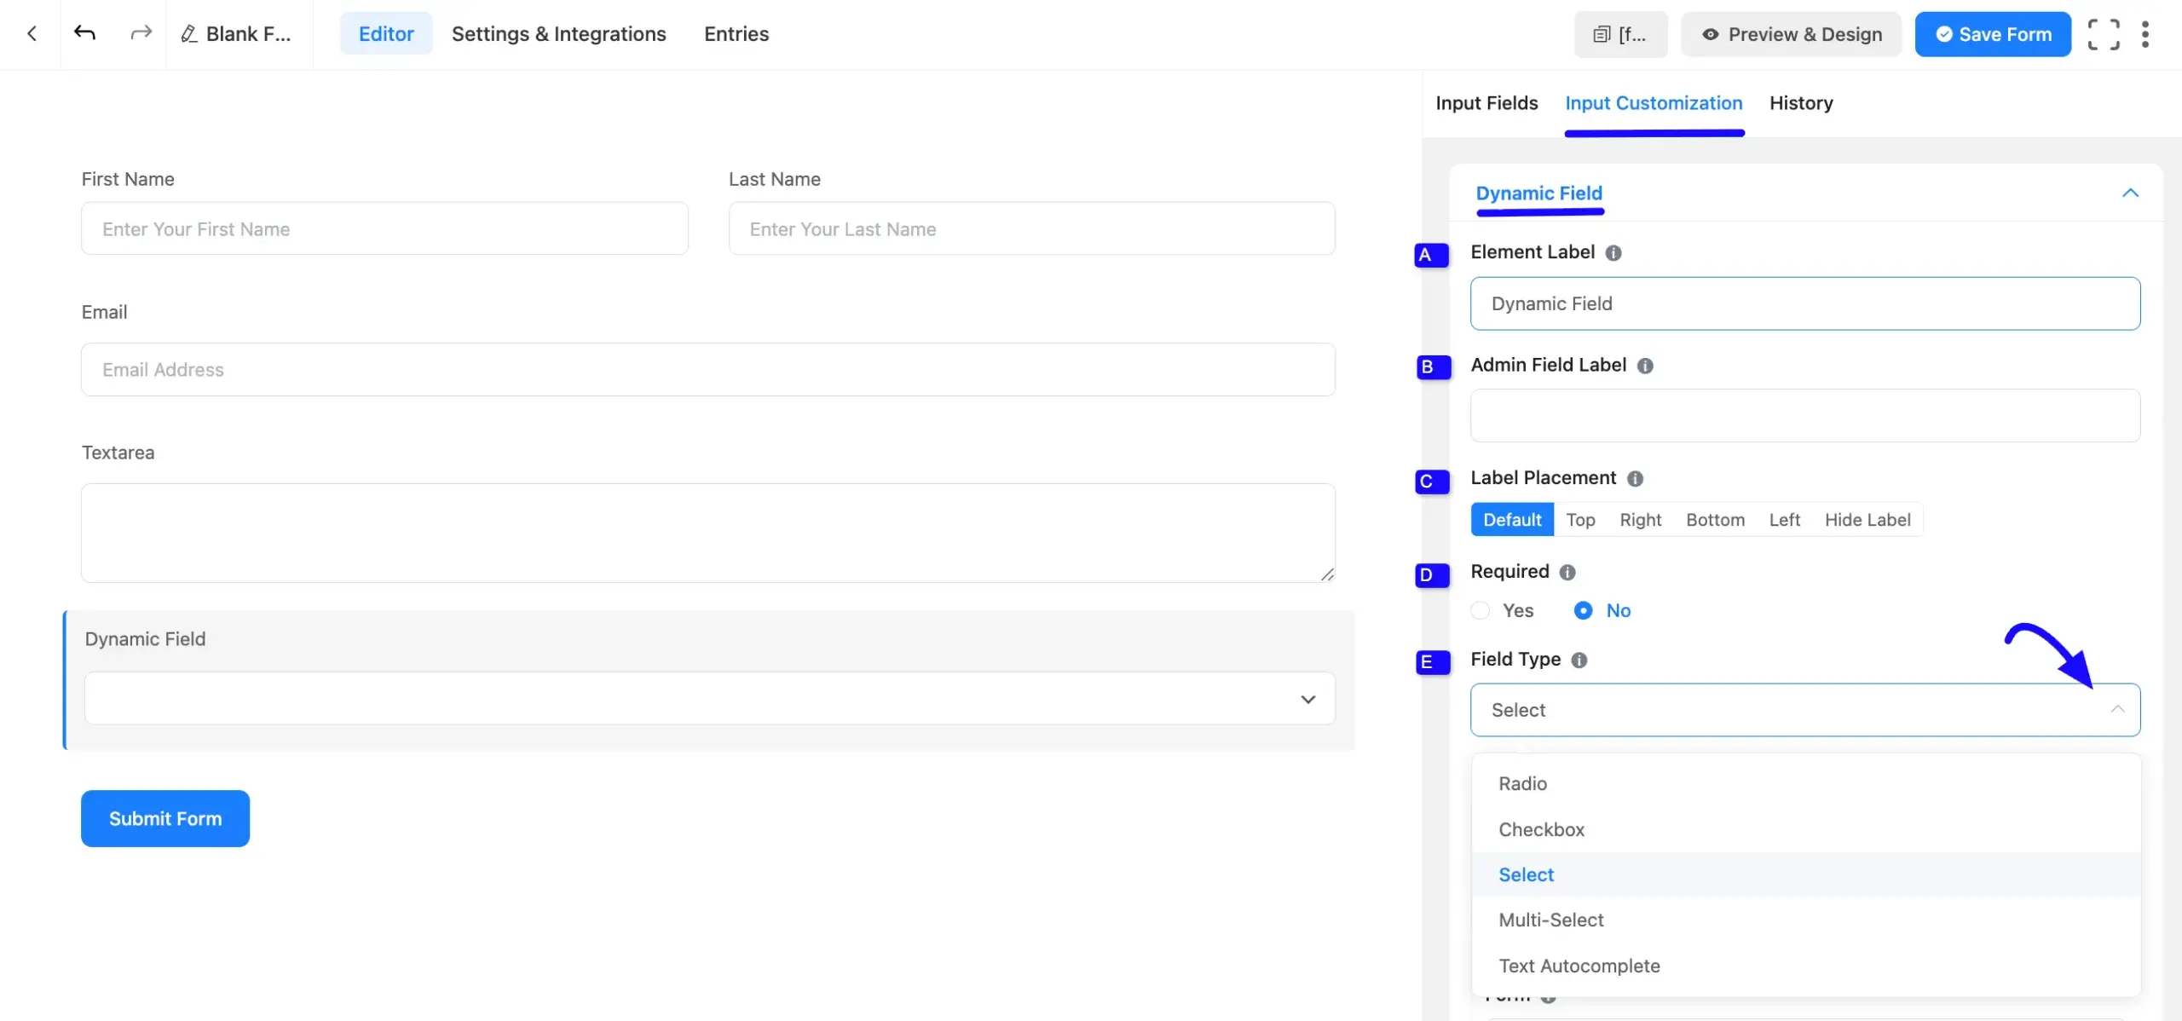Click the redo arrow icon
Image resolution: width=2182 pixels, height=1021 pixels.
click(x=141, y=33)
